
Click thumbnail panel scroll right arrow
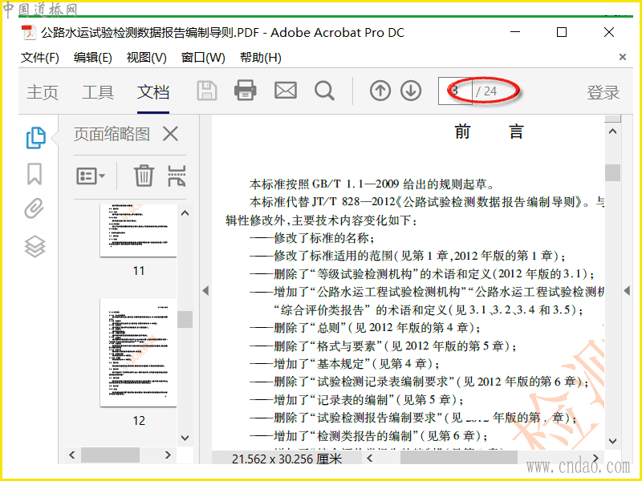pyautogui.click(x=168, y=455)
